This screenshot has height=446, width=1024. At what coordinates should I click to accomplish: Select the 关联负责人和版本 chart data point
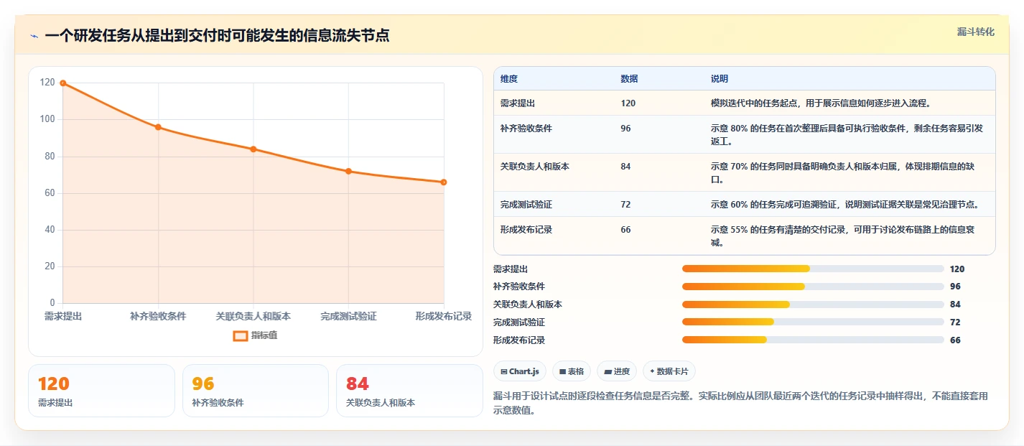pyautogui.click(x=253, y=149)
